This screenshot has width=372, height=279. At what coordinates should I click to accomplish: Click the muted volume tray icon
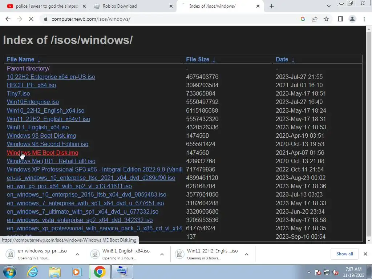335,272
